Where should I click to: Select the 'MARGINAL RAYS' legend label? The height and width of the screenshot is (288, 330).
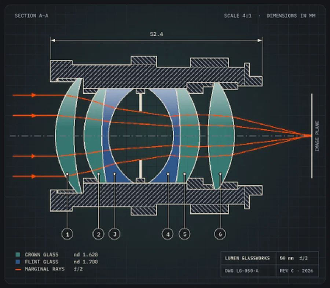tap(45, 269)
